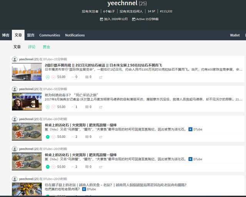
Task: Open author name yeechnnel on 15分钟前 post
Action: (26, 59)
